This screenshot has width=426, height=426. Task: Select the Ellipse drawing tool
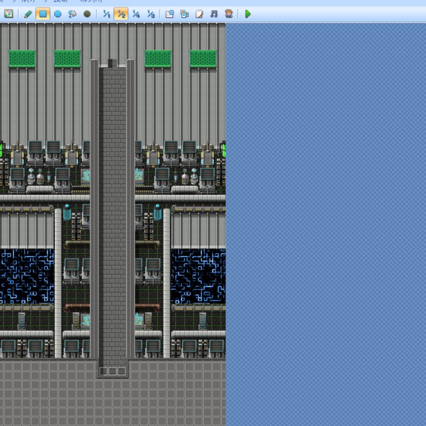[x=57, y=14]
